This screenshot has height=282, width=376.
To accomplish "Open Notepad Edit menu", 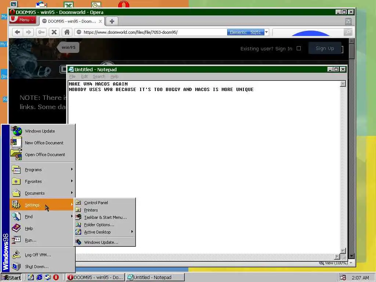I will 84,76.
